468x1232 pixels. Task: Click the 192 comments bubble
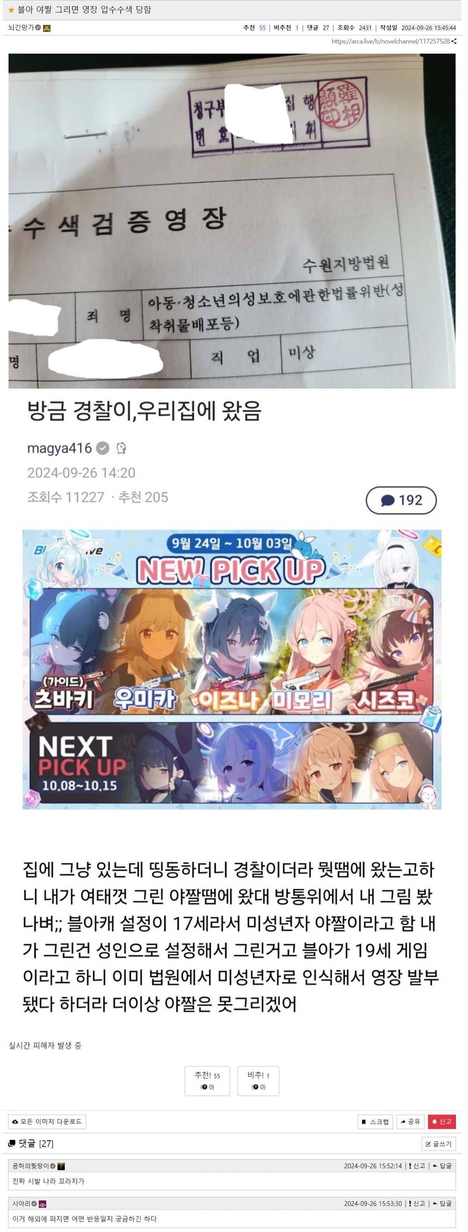[x=401, y=500]
